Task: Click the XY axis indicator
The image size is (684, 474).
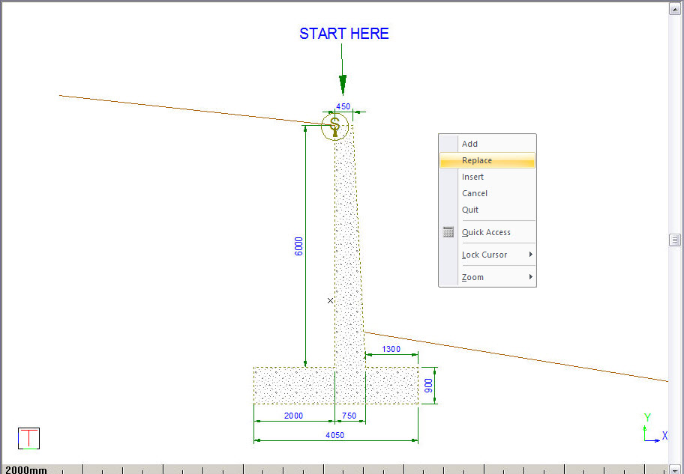Action: coord(651,430)
